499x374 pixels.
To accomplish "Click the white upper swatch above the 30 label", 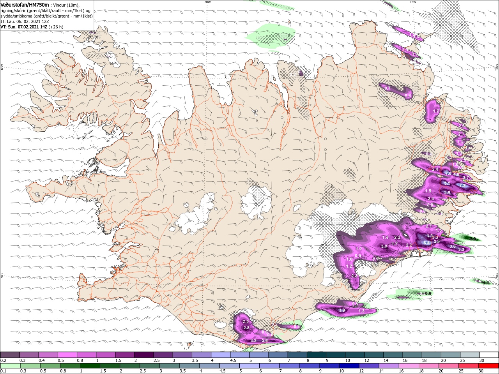I will pos(488,355).
